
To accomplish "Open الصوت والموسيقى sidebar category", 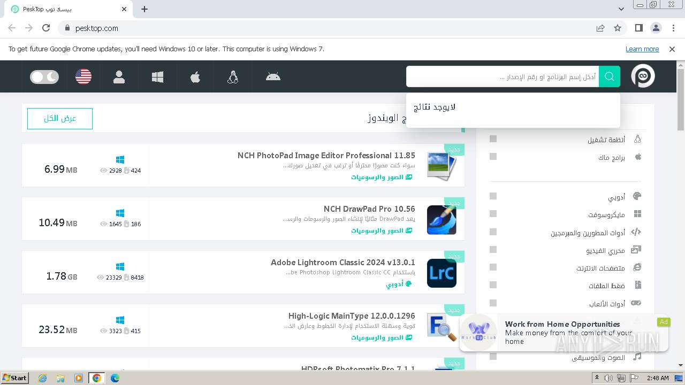I will pyautogui.click(x=598, y=358).
